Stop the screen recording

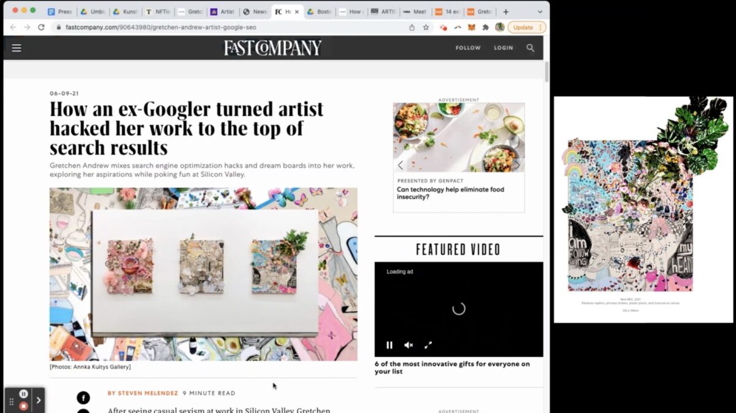coord(23,406)
